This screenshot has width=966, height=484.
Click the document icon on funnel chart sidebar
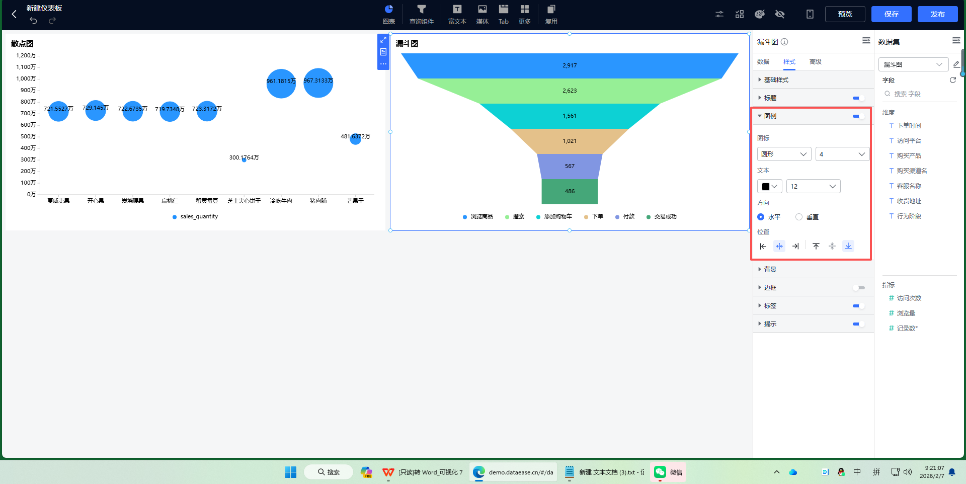tap(383, 52)
